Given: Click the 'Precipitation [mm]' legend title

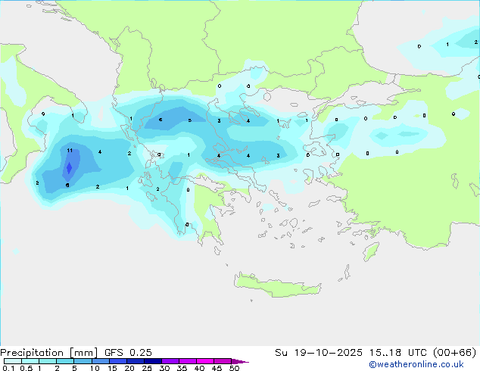Looking at the screenshot, I should (x=49, y=353).
